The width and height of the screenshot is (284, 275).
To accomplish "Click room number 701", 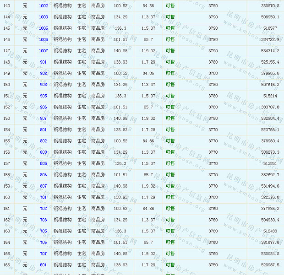I will (x=44, y=197).
